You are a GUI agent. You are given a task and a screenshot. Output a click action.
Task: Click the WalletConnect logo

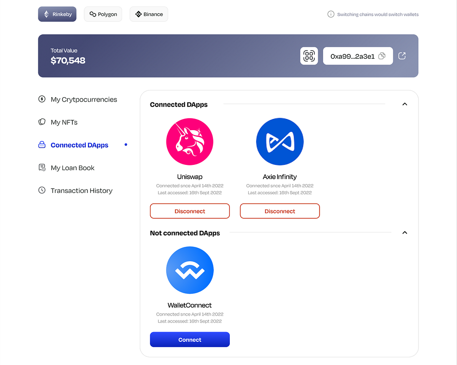click(x=190, y=270)
